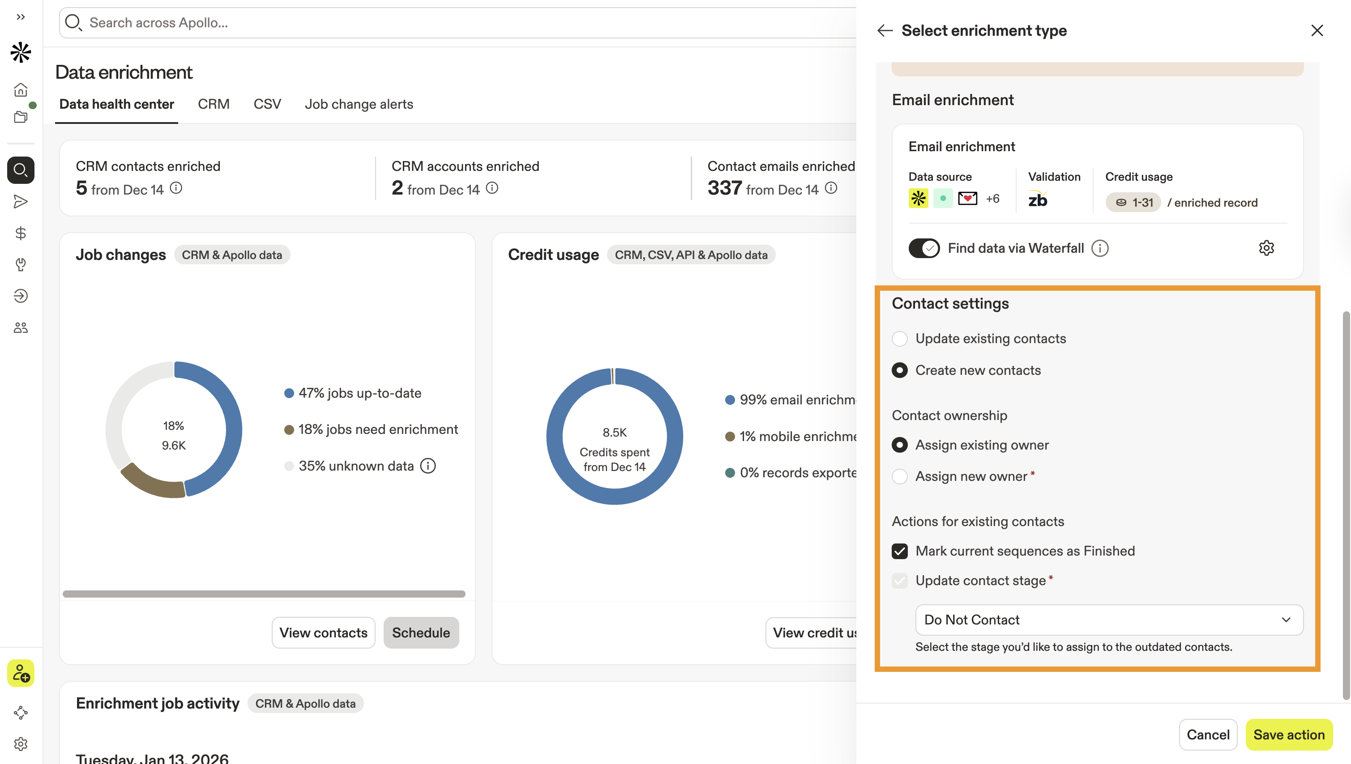This screenshot has height=764, width=1351.
Task: Click the Engage paper plane sidebar icon
Action: tap(21, 201)
